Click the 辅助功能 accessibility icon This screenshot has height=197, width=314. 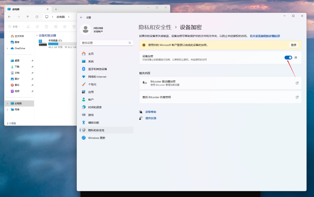tap(84, 123)
